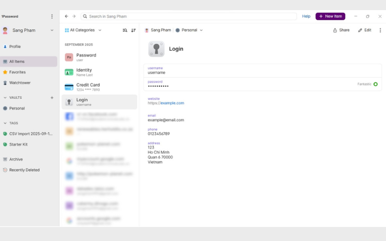Collapse the Tags section
The image size is (386, 241).
5,123
